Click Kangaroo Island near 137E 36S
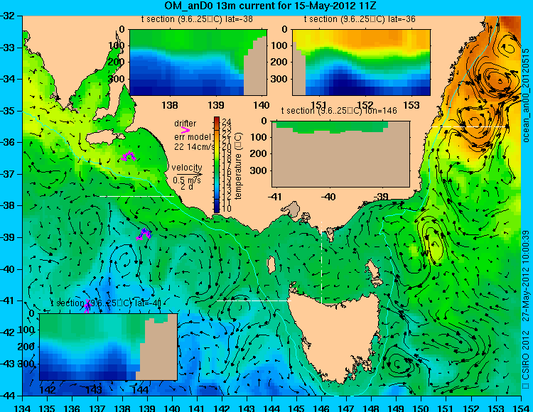The width and height of the screenshot is (533, 412). [104, 138]
